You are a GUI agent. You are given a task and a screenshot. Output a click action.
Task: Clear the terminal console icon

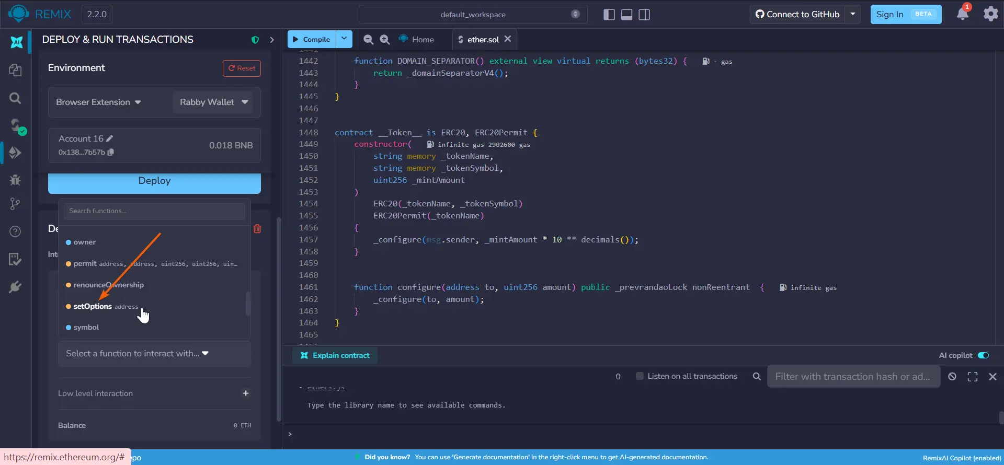click(952, 377)
